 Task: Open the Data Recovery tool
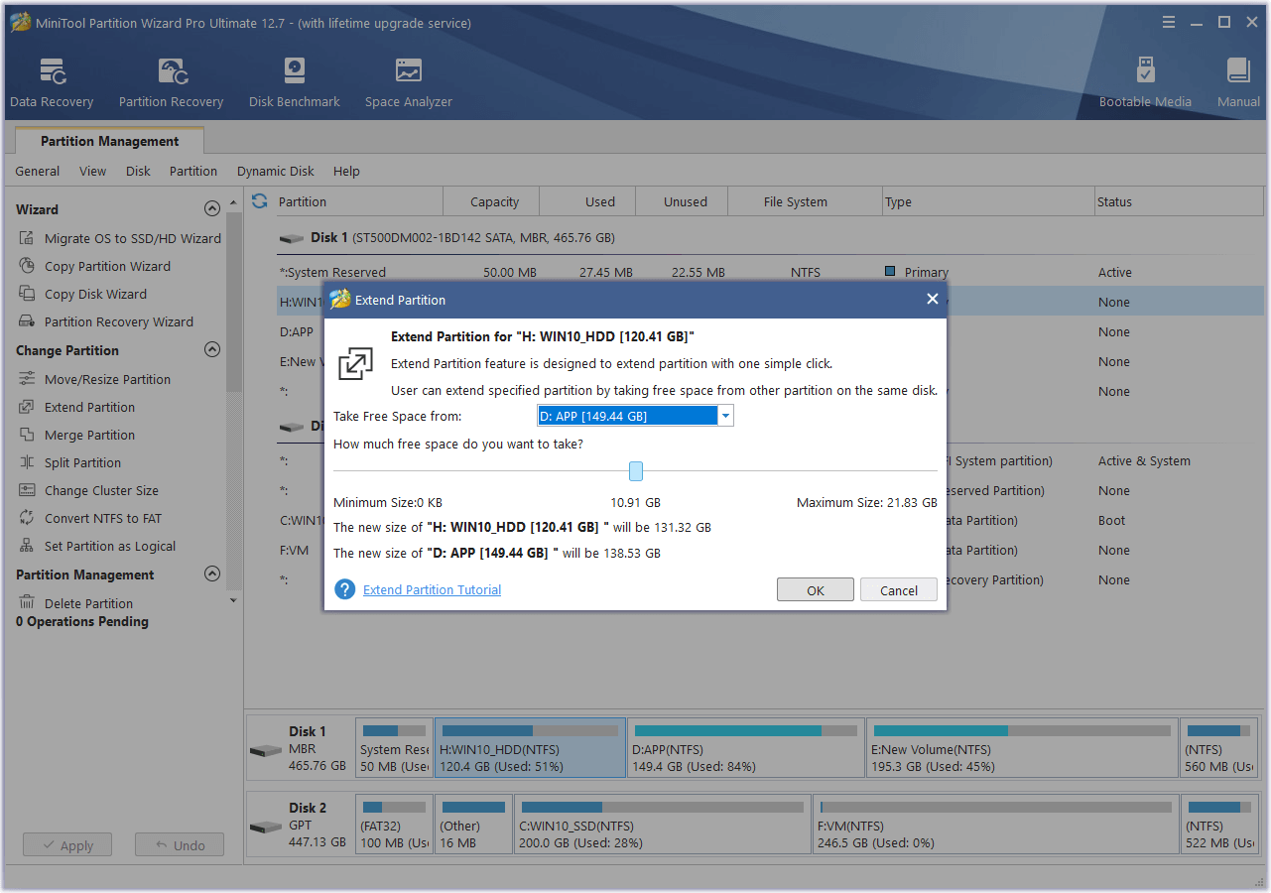click(52, 81)
